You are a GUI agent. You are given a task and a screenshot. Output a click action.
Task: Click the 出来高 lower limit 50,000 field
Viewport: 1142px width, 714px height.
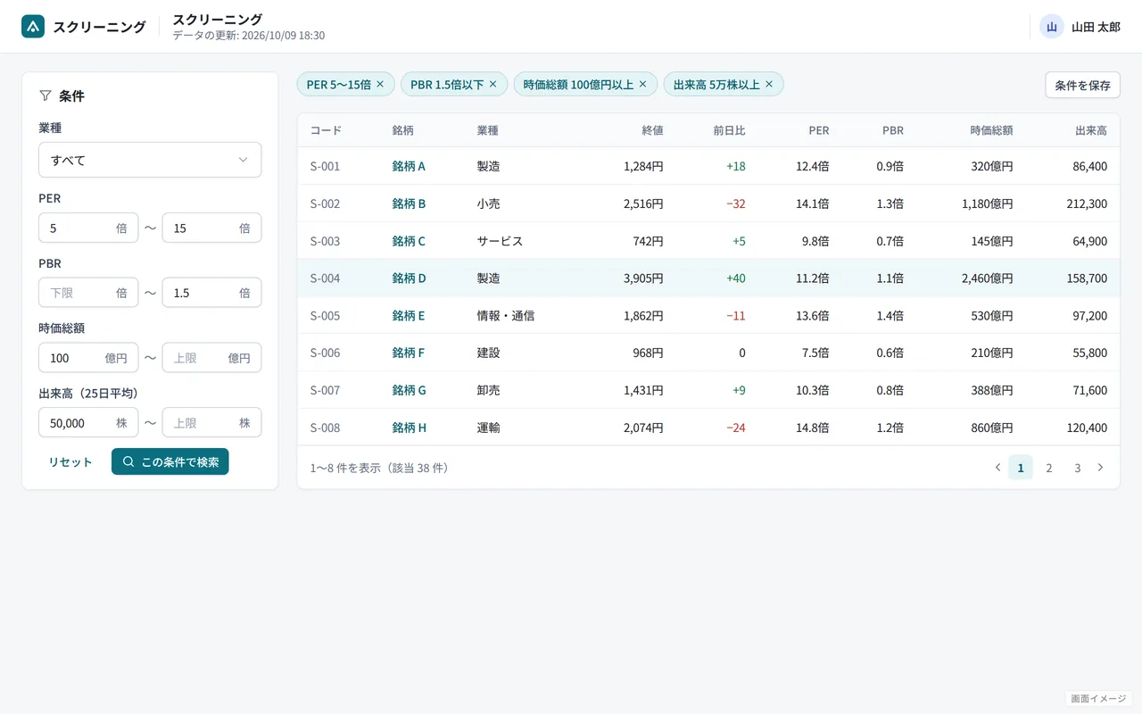[x=88, y=423]
